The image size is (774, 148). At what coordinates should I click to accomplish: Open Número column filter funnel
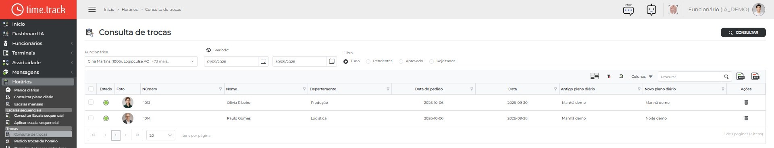(221, 89)
